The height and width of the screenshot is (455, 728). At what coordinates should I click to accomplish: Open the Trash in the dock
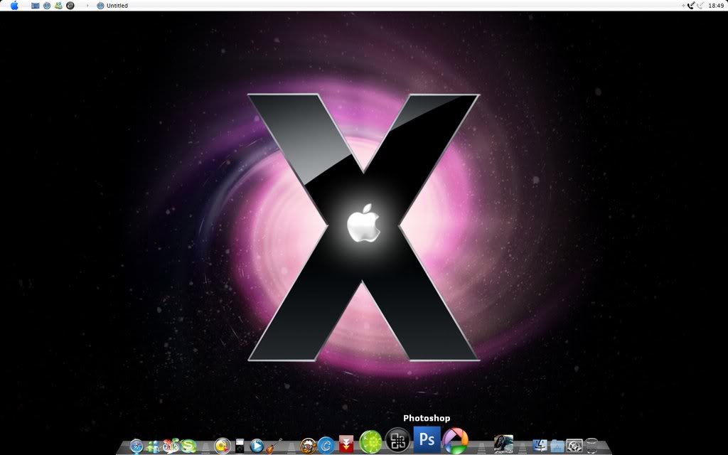(x=591, y=446)
